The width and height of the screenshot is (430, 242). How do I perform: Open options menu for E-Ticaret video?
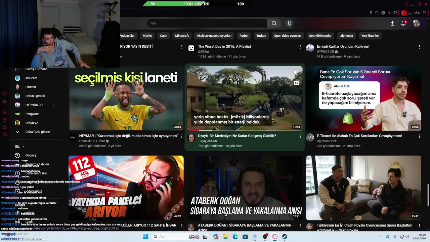tap(419, 136)
